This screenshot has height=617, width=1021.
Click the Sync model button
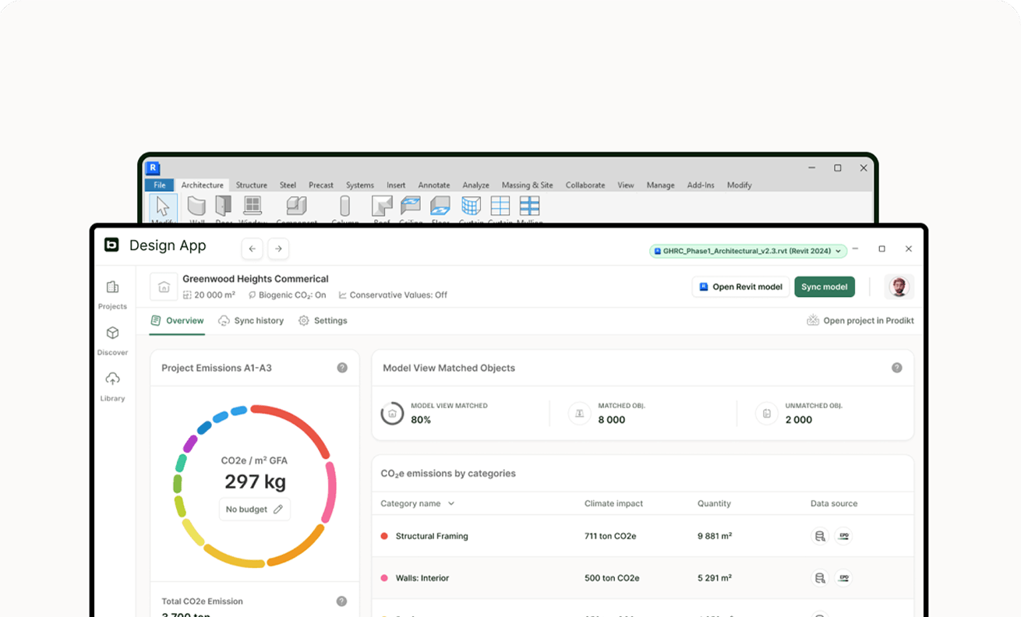(x=824, y=287)
